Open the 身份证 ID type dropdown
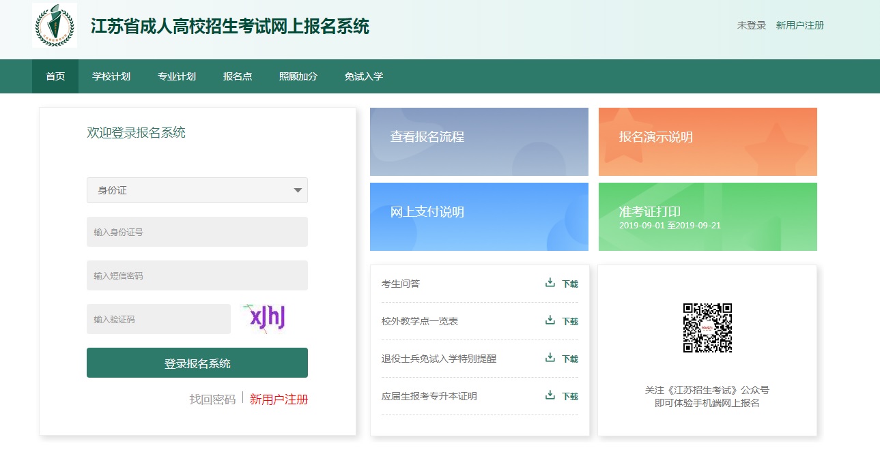The height and width of the screenshot is (452, 880). click(197, 190)
